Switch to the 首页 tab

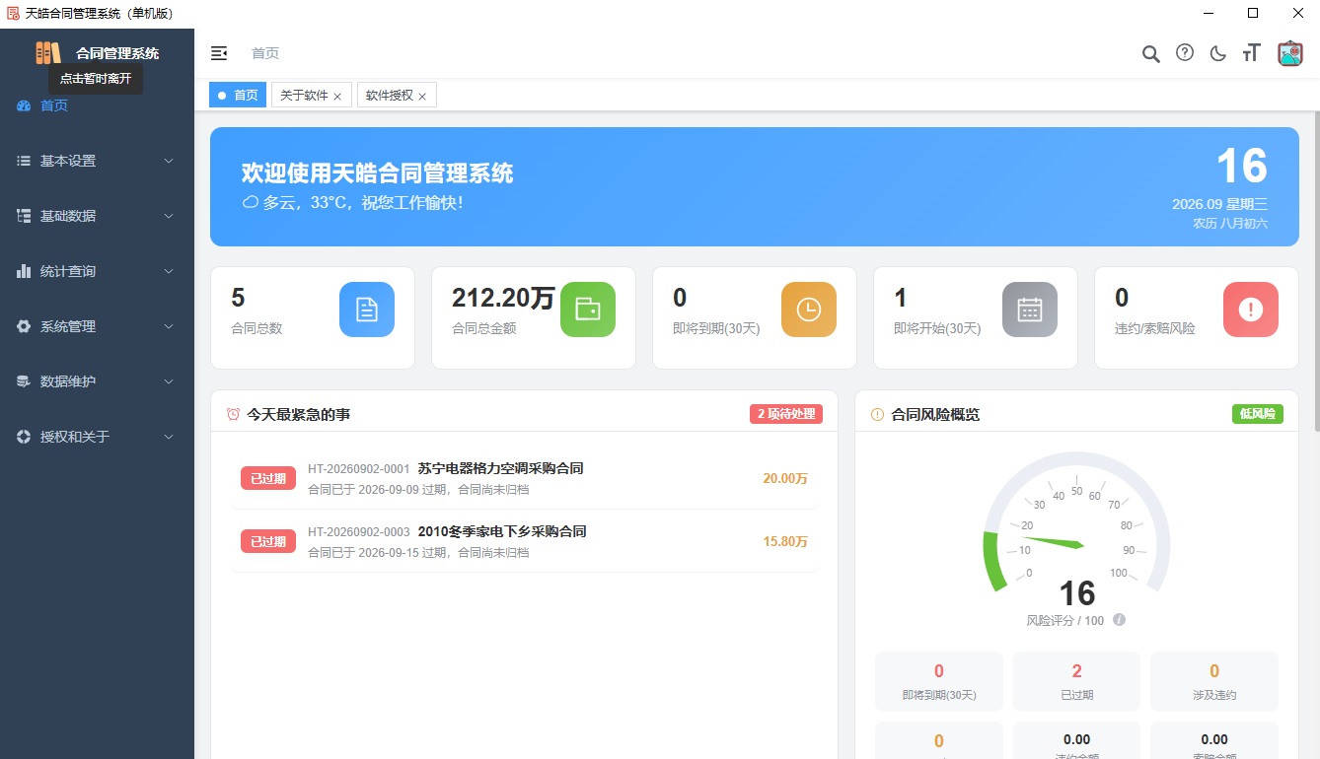238,96
